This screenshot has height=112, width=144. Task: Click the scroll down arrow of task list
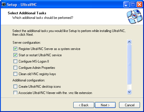click(129, 92)
